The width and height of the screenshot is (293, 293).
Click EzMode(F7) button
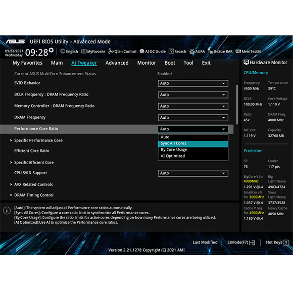pos(241,242)
